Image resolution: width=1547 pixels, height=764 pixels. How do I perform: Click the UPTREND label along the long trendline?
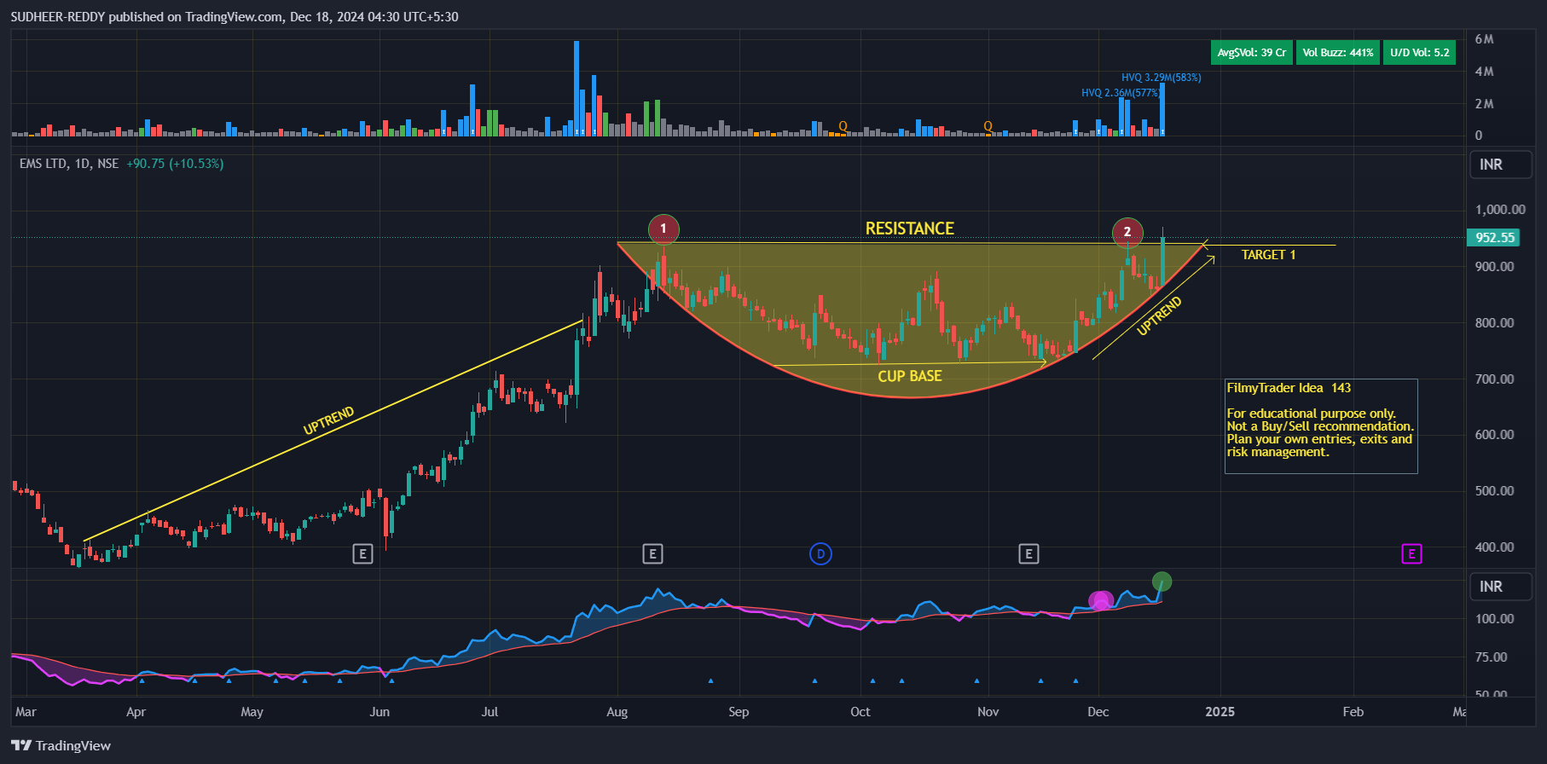click(x=329, y=421)
